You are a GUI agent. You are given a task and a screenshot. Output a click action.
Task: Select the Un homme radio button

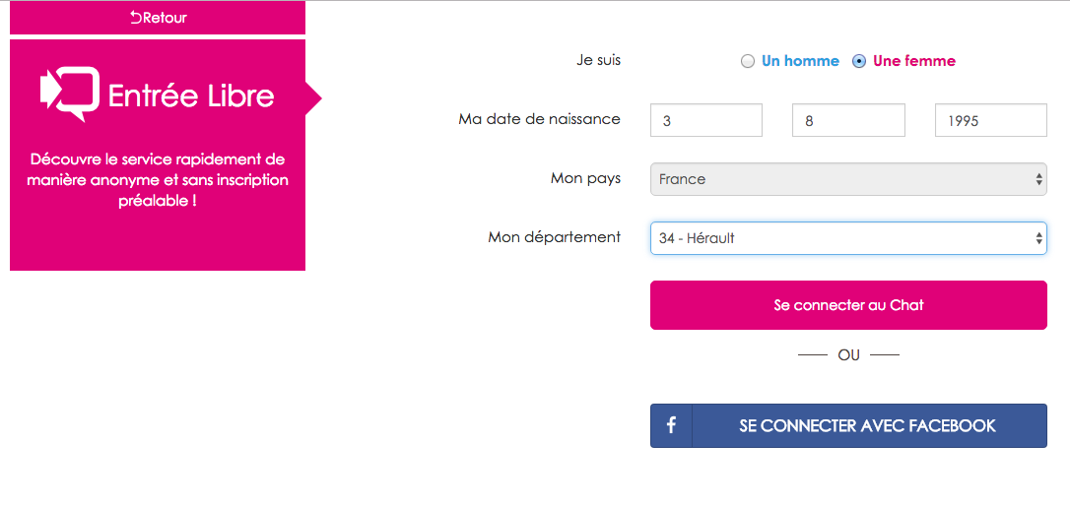pyautogui.click(x=747, y=61)
